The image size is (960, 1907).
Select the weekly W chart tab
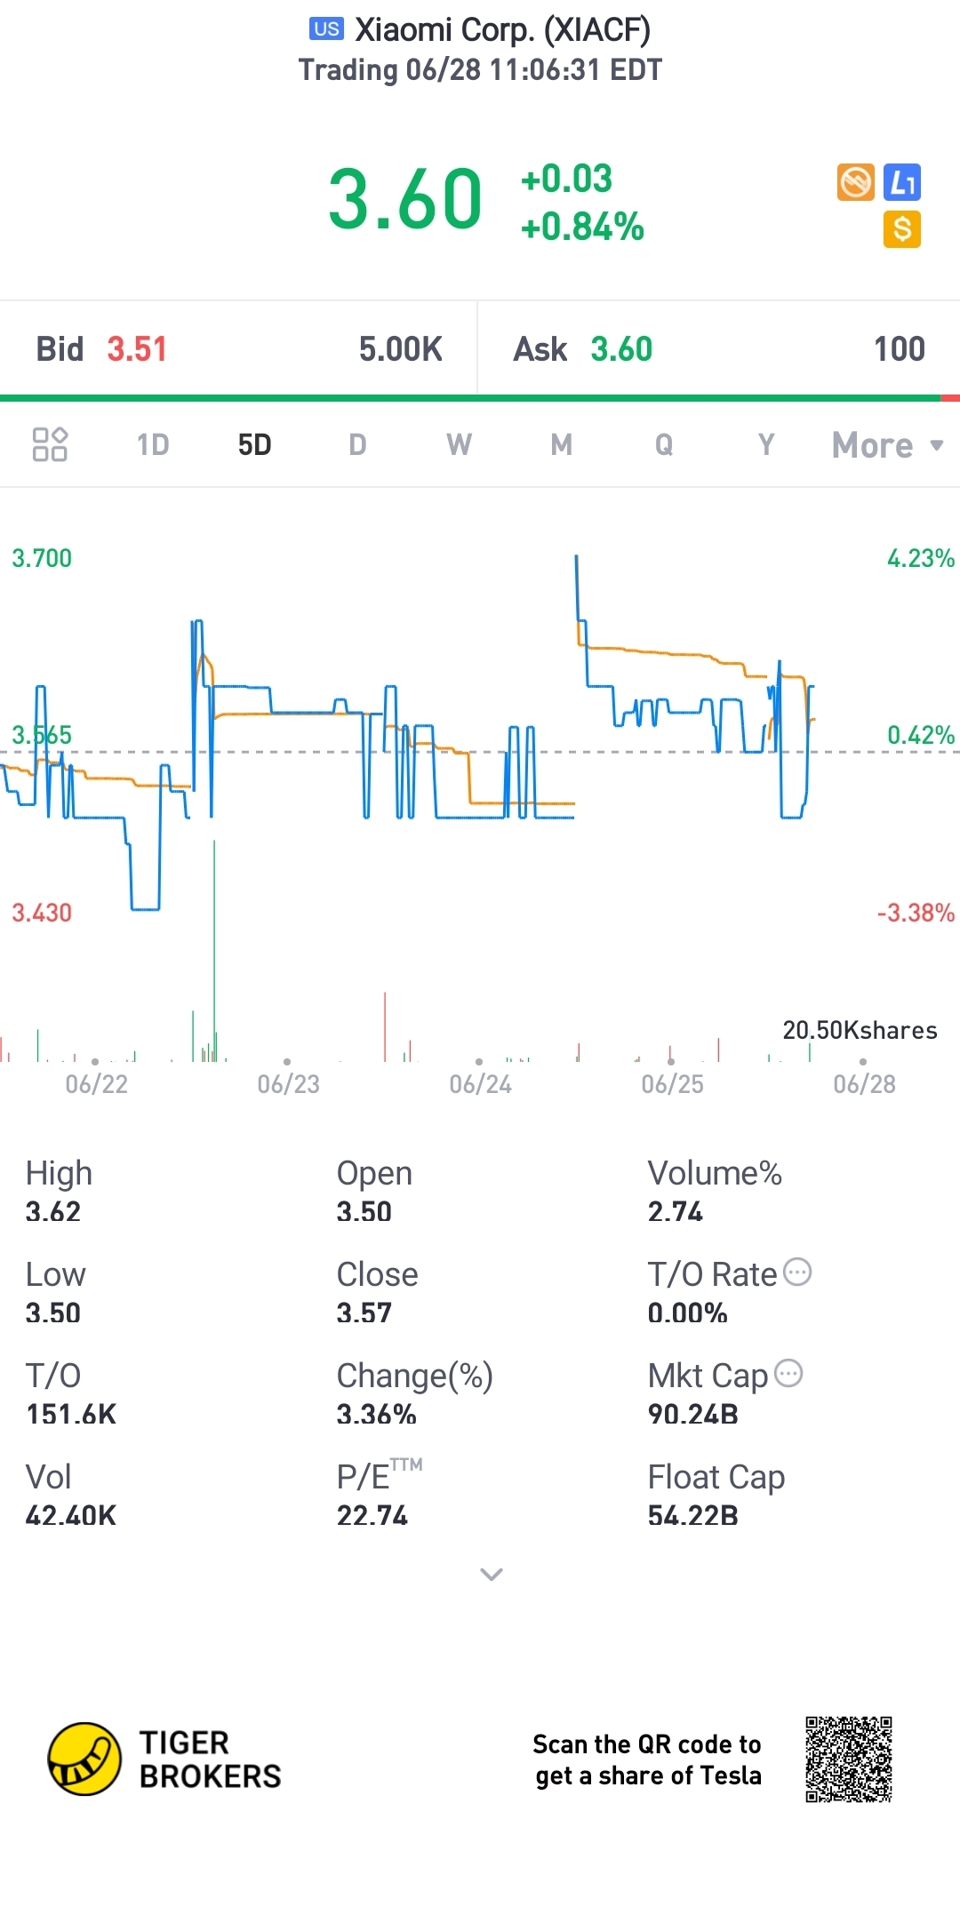pyautogui.click(x=459, y=444)
